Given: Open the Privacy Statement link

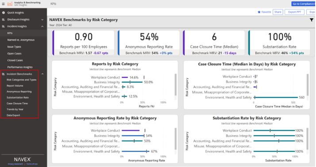Looking at the screenshot, I should click(15, 164).
